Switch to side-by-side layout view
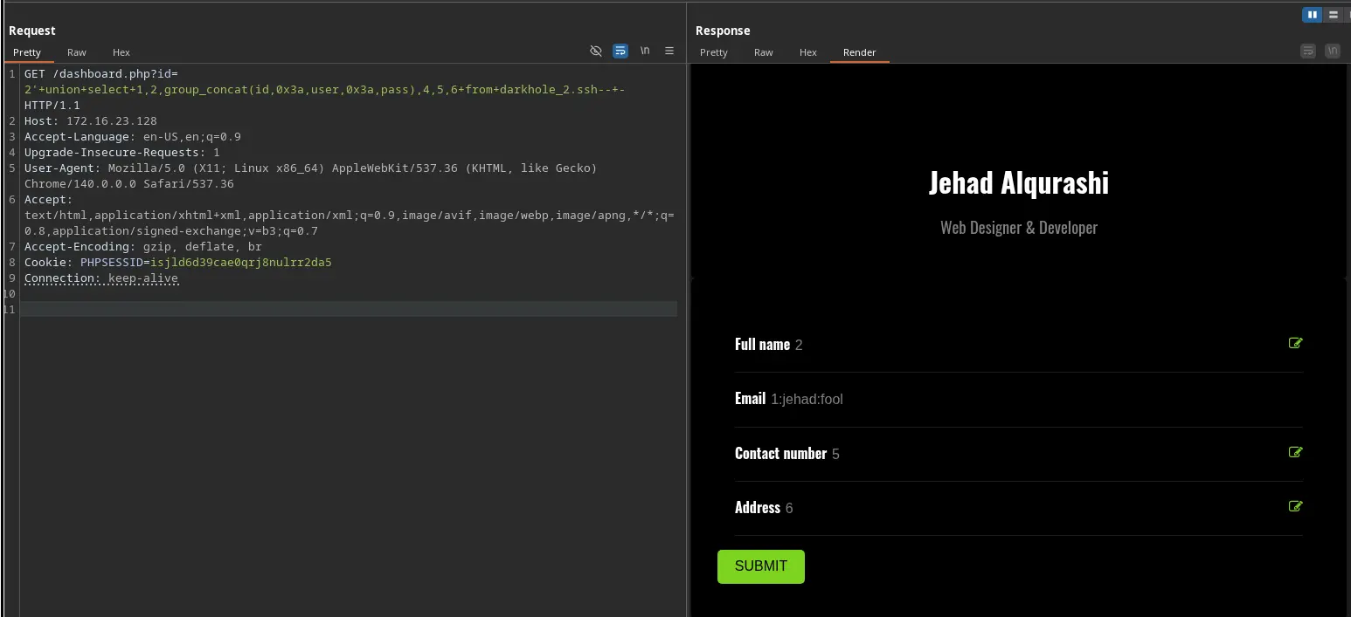The height and width of the screenshot is (617, 1351). point(1312,15)
